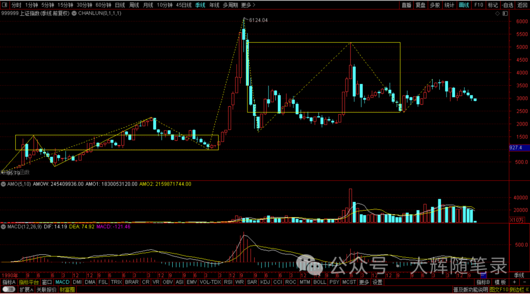
Task: Switch to 60分钟 period
Action: [x=103, y=5]
